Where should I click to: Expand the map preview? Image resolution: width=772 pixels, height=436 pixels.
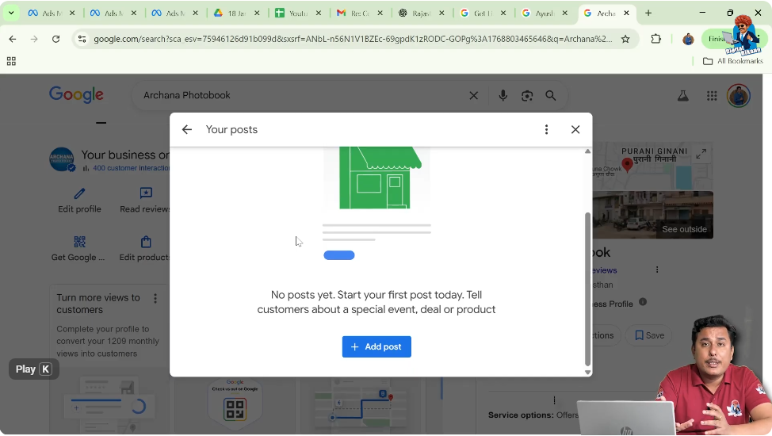click(701, 155)
